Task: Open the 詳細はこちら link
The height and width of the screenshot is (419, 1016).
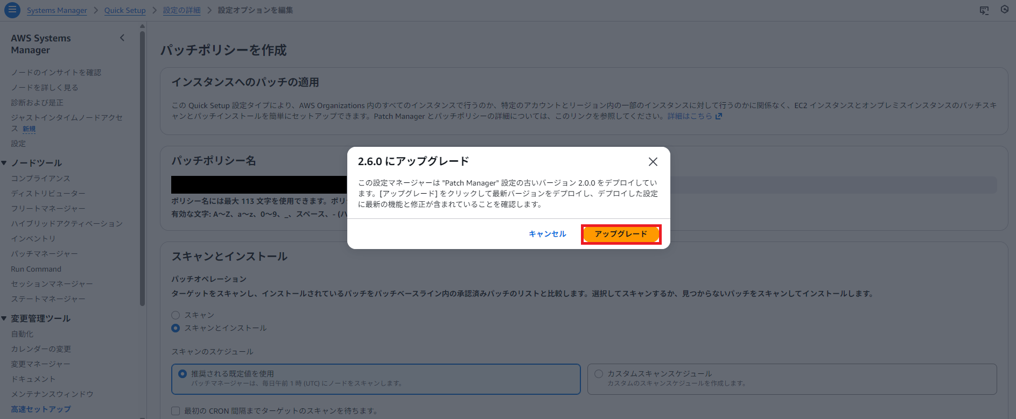Action: 690,116
